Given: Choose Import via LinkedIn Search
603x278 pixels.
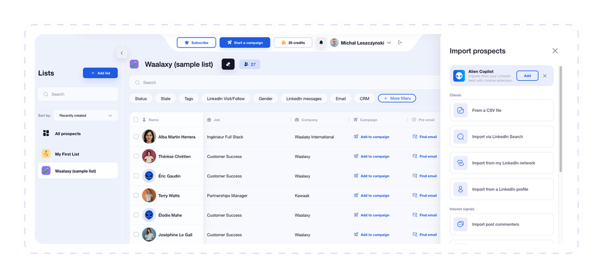Looking at the screenshot, I should 502,137.
